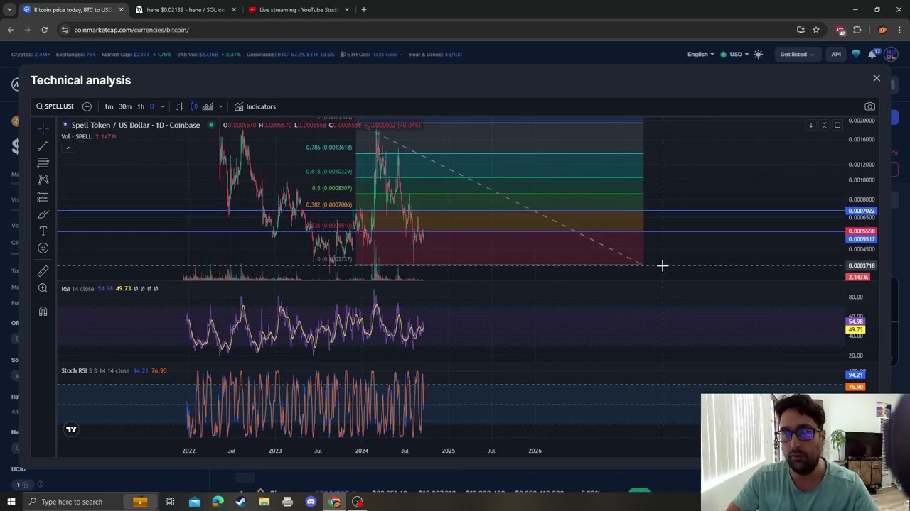
Task: Open the notifications bell
Action: tap(873, 54)
